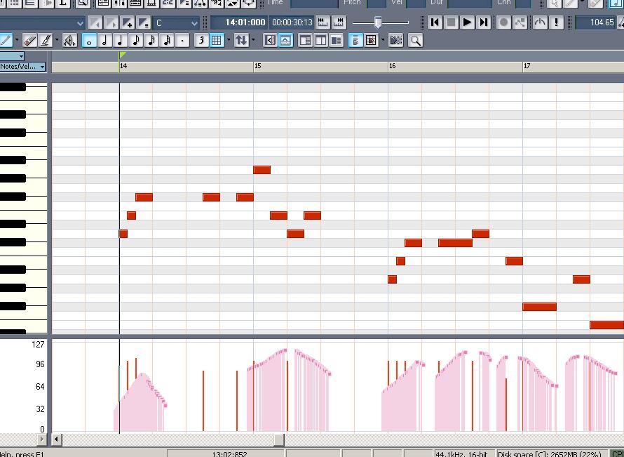This screenshot has height=457, width=624.
Task: Toggle the show controller pane button
Action: [286, 40]
